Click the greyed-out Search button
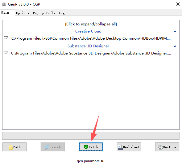182x166 pixels. point(53,147)
